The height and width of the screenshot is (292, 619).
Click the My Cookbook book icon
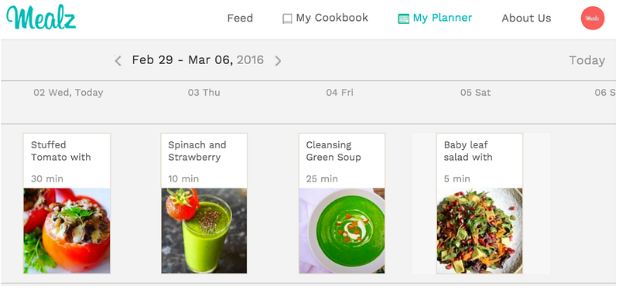coord(287,19)
